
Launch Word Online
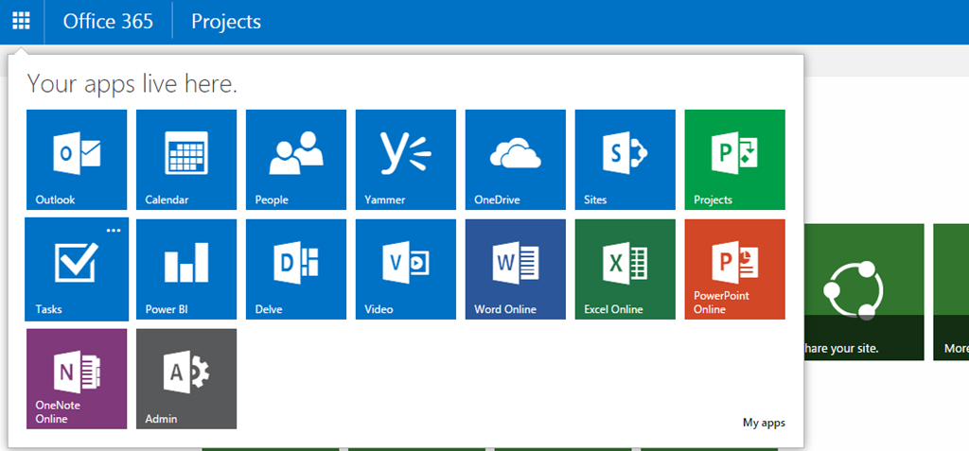point(516,269)
